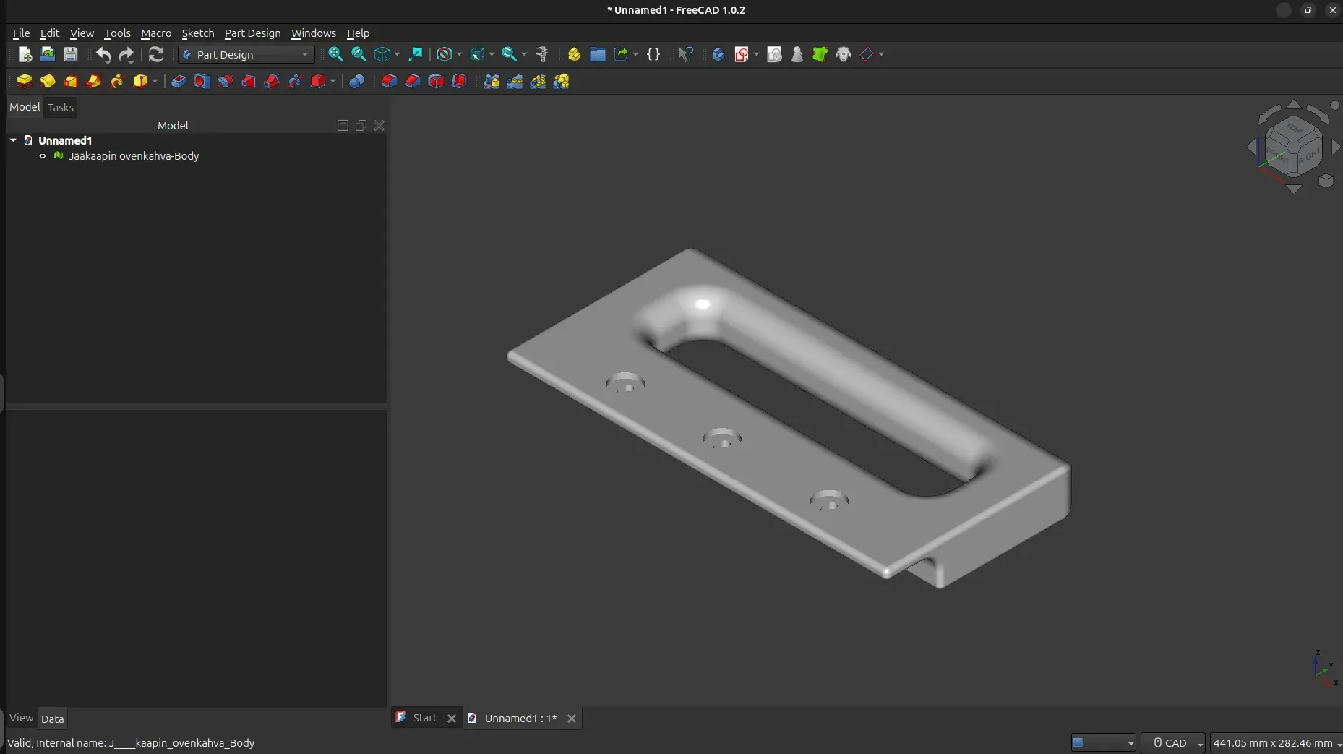Select the Pocket tool icon

click(179, 81)
